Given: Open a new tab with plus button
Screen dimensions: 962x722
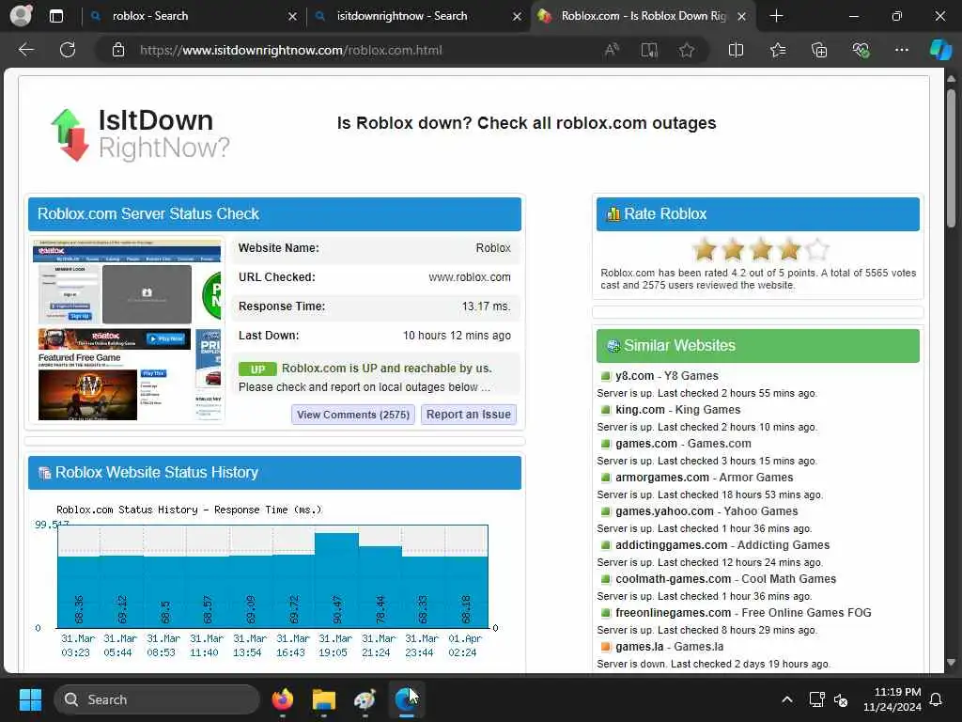Looking at the screenshot, I should [x=776, y=16].
